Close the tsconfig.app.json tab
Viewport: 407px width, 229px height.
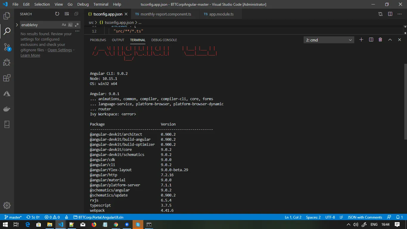(126, 14)
